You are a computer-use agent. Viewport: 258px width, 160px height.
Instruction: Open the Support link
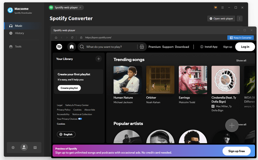pos(168,47)
